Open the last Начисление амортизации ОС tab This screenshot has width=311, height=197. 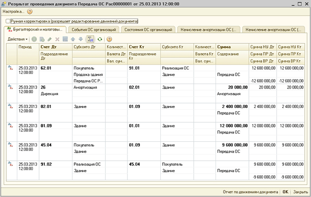pyautogui.click(x=273, y=30)
